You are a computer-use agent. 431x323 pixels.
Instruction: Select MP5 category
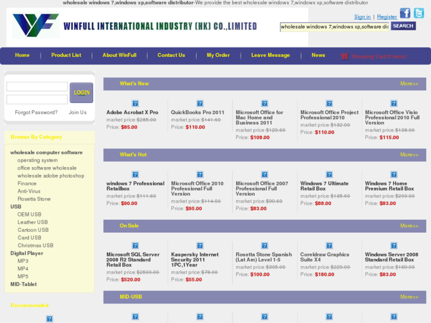(x=23, y=276)
